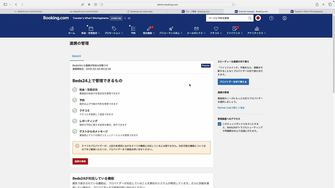Open the アナリティクス bar chart icon

coord(257,28)
